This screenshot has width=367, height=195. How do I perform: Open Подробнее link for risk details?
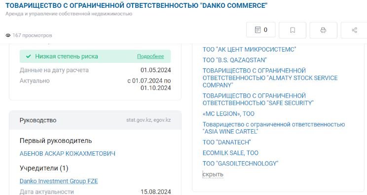tap(150, 56)
